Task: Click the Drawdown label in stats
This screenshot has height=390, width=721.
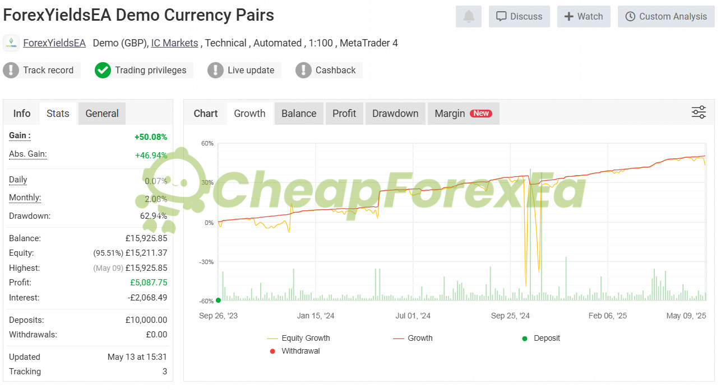Action: (30, 216)
